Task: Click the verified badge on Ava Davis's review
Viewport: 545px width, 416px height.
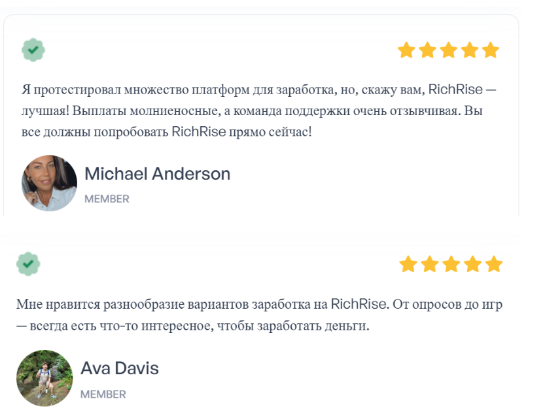Action: pos(28,264)
